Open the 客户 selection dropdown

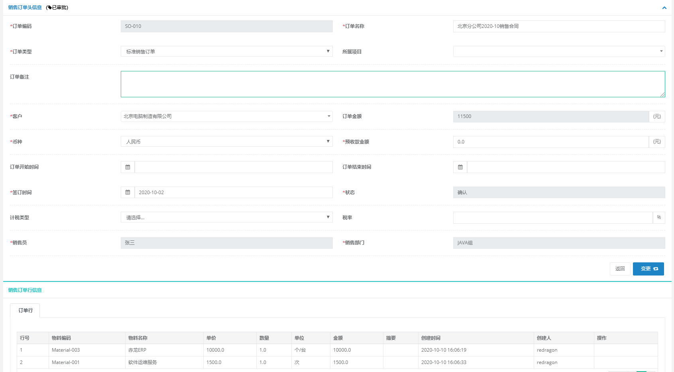tap(226, 116)
